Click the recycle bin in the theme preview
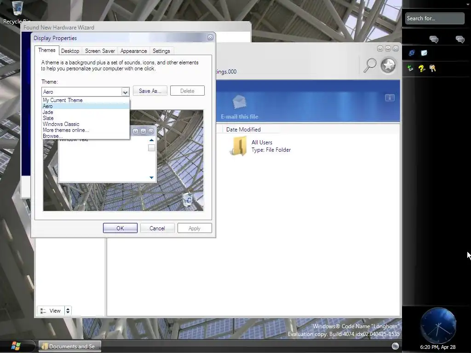The width and height of the screenshot is (471, 353). (x=188, y=199)
